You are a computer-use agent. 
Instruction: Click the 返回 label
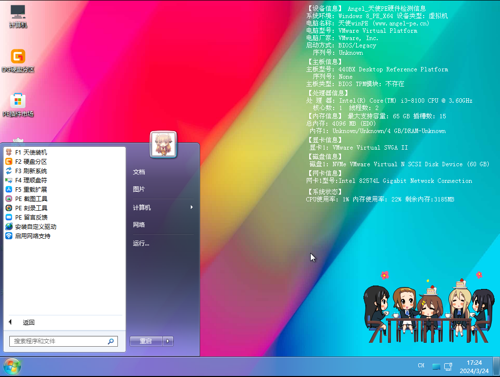click(x=29, y=323)
